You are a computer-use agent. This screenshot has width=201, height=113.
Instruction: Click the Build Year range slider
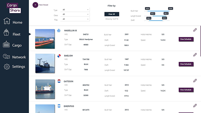pyautogui.click(x=158, y=11)
